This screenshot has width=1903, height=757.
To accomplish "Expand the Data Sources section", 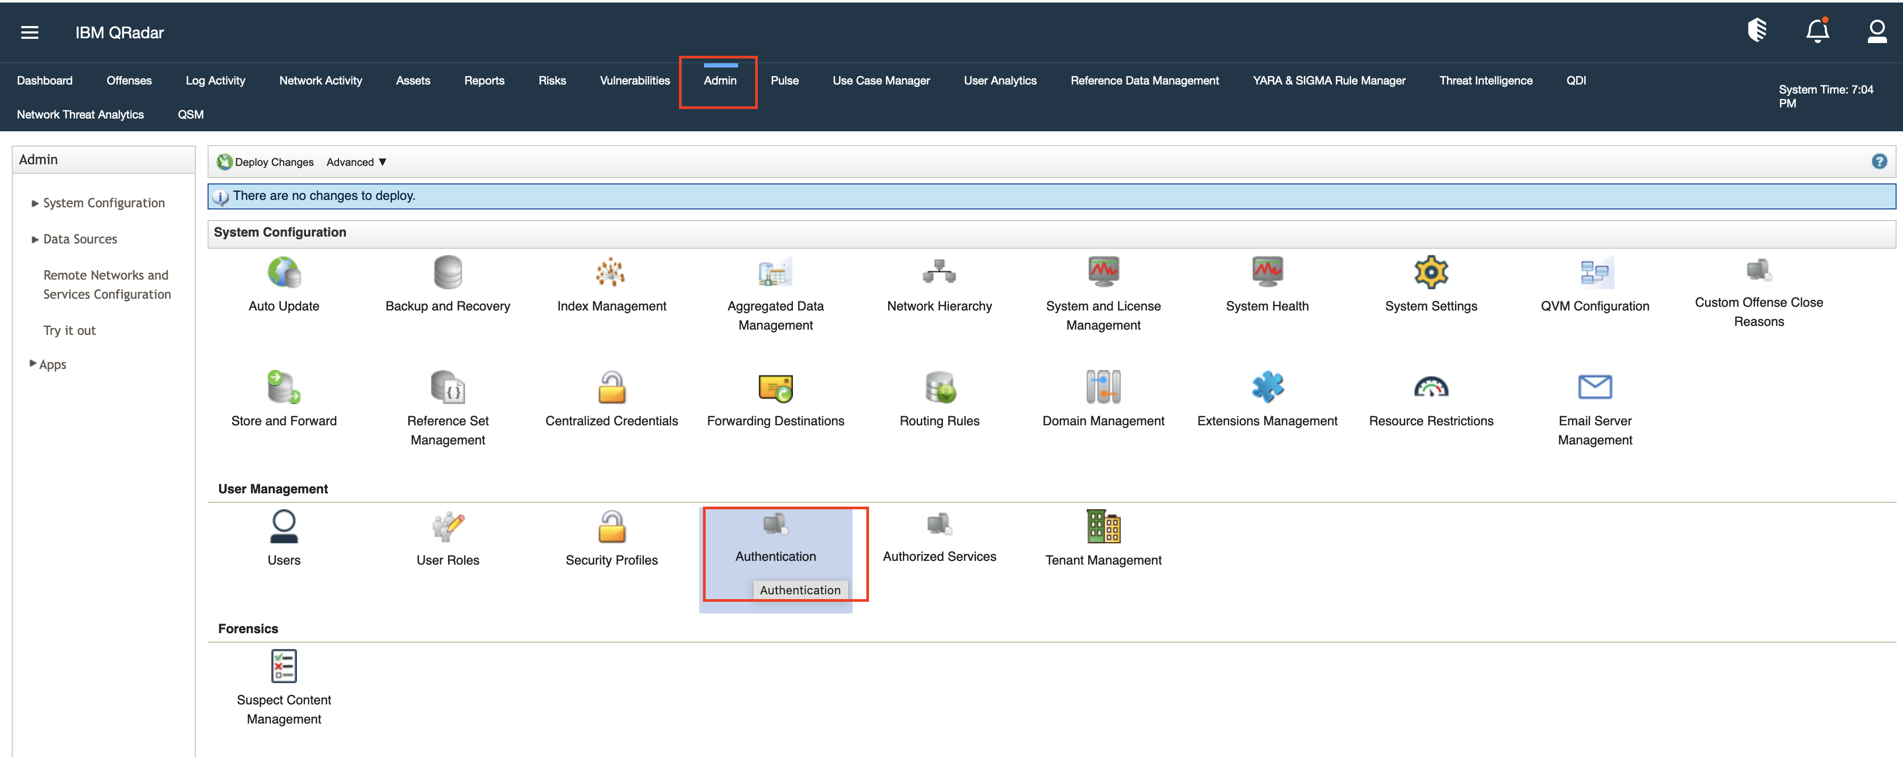I will point(80,238).
